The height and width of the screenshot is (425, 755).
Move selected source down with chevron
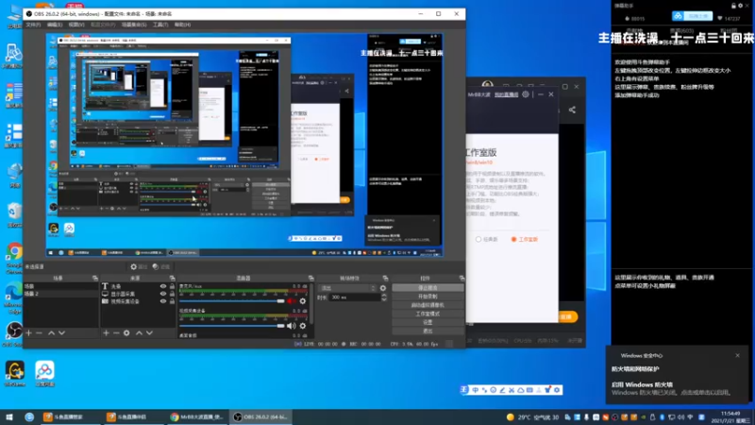coord(150,333)
